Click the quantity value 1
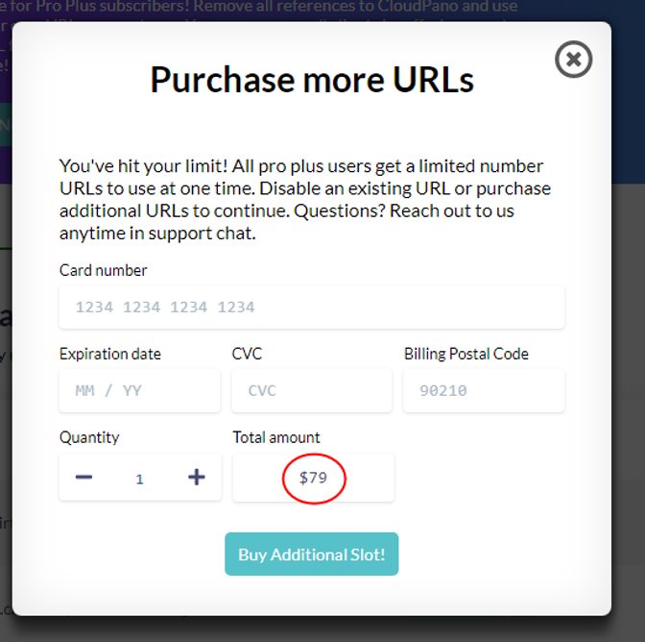 coord(139,478)
